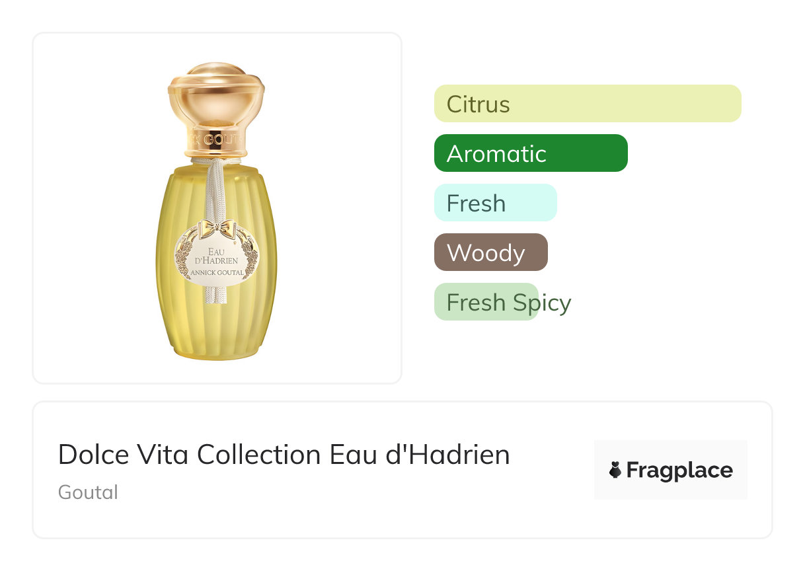Open the Goutal brand link

pos(88,492)
